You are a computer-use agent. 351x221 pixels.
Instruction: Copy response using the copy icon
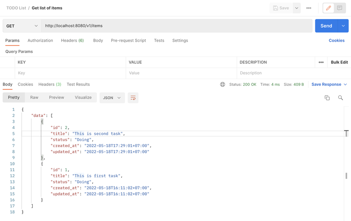click(x=327, y=98)
